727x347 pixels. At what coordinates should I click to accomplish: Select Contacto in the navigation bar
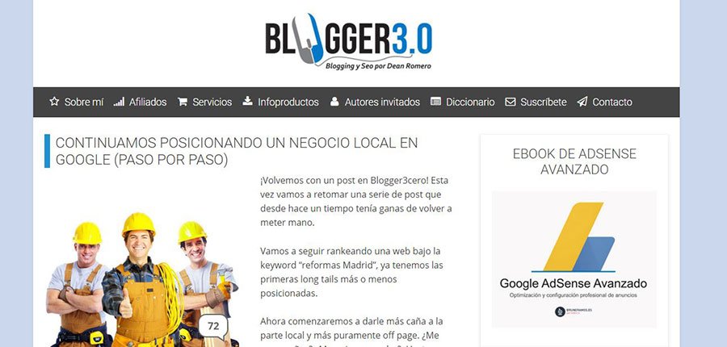[612, 102]
